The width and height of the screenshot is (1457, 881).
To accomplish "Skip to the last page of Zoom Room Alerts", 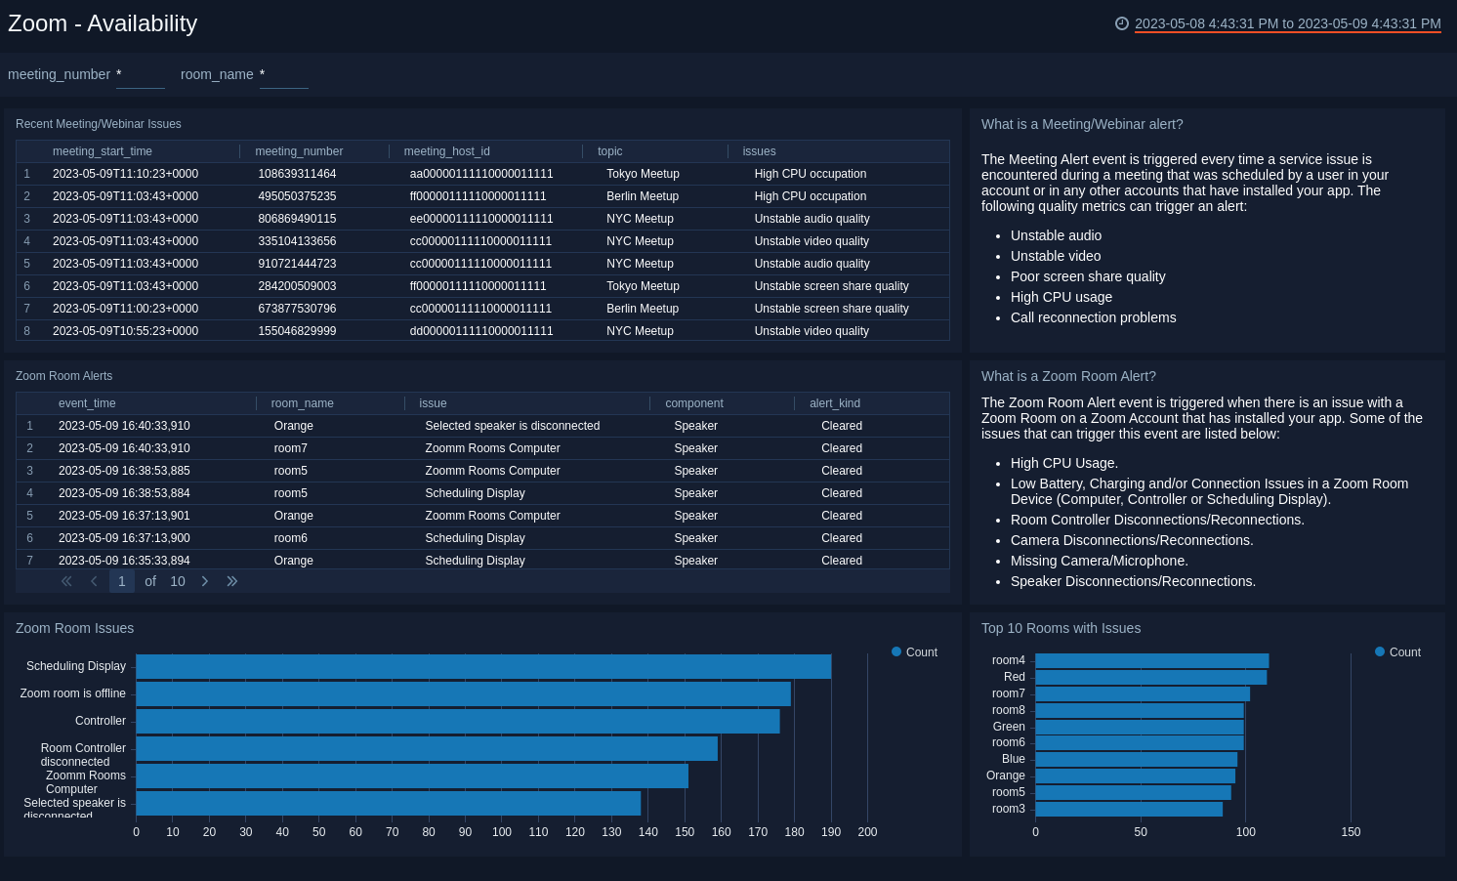I will (232, 580).
